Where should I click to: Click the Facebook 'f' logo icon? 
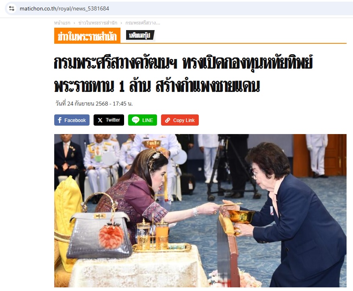pyautogui.click(x=60, y=120)
